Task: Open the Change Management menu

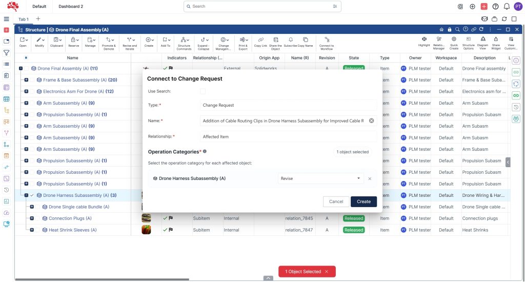Action: click(224, 43)
